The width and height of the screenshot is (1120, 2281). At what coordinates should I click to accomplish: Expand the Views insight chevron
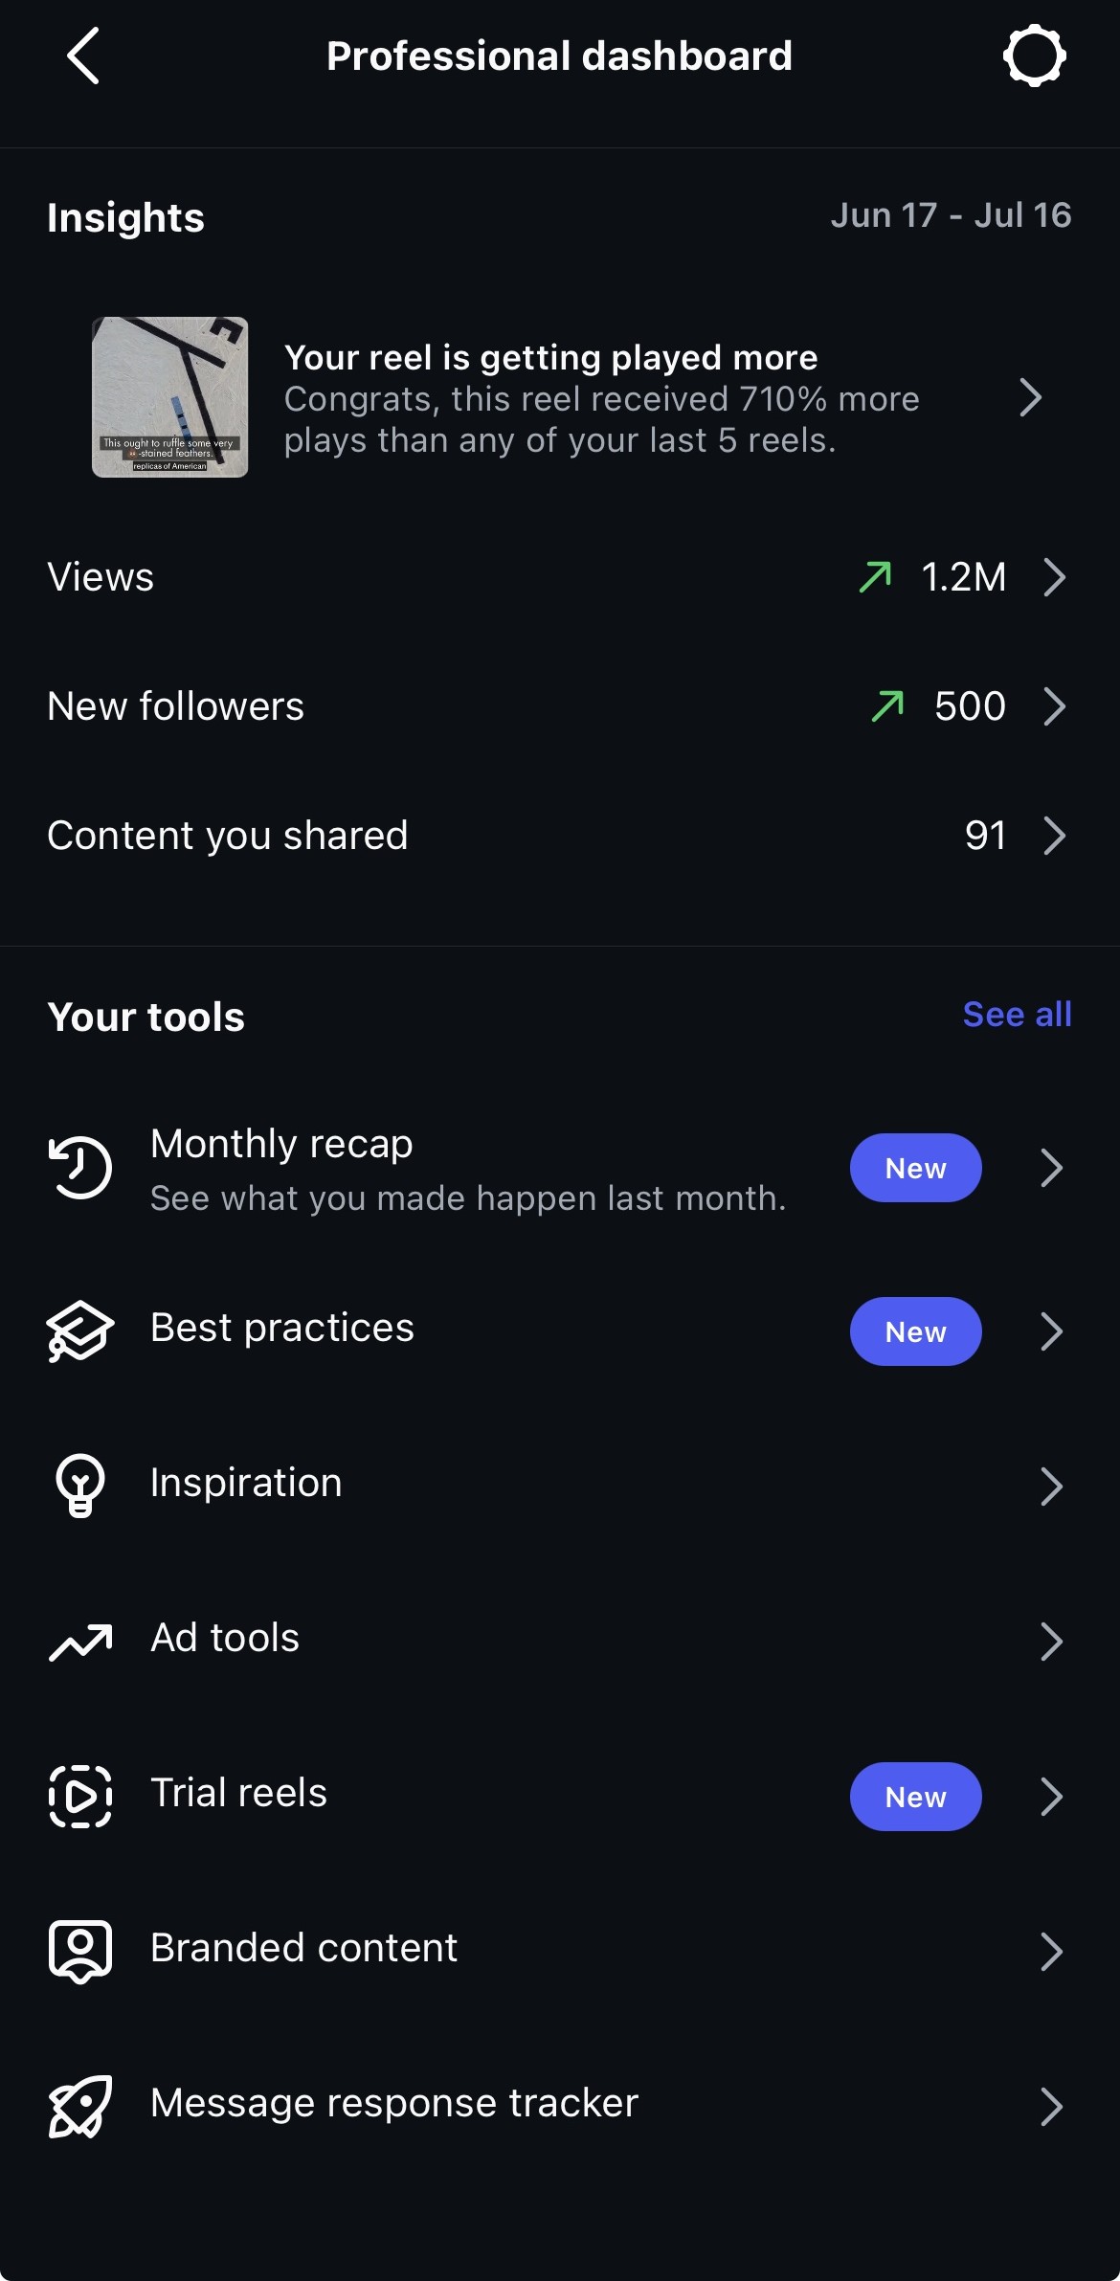(x=1054, y=577)
